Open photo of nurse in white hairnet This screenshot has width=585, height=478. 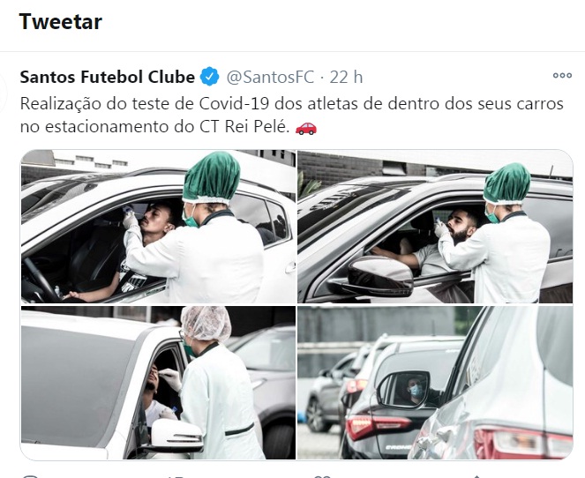(x=158, y=383)
